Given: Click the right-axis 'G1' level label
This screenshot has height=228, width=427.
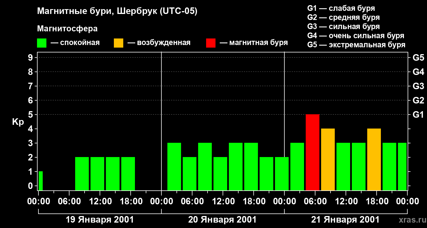Looking at the screenshot, I should pos(418,115).
